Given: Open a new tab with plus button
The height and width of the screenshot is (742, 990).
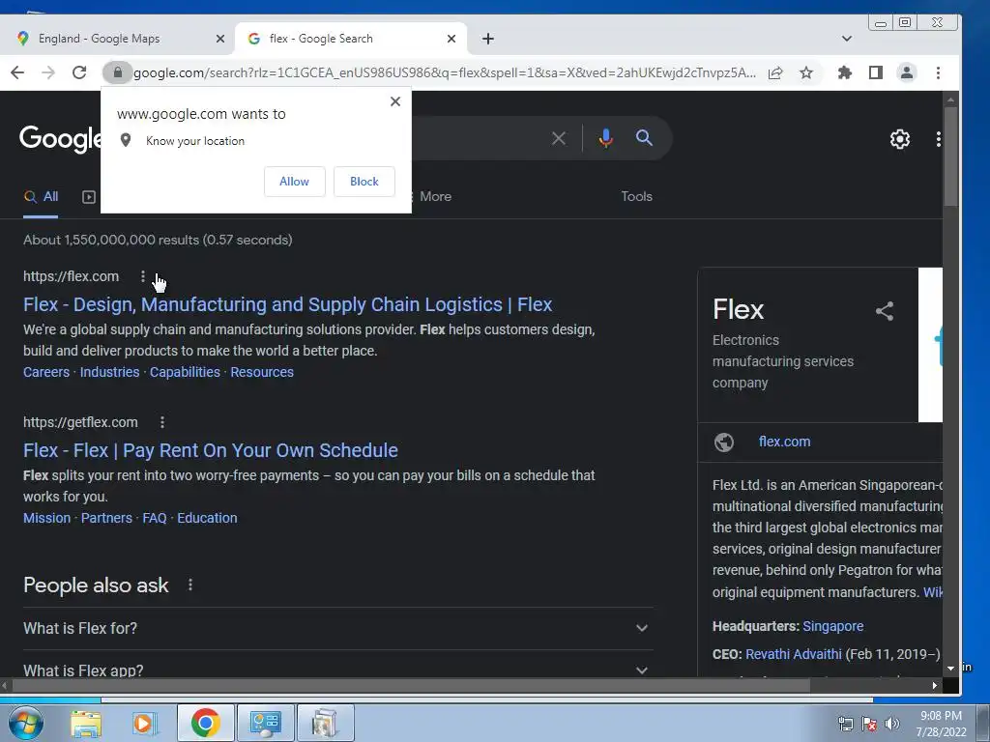Looking at the screenshot, I should [x=488, y=39].
